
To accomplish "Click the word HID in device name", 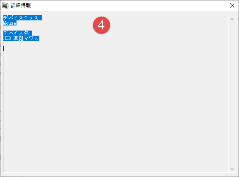I will (x=7, y=38).
